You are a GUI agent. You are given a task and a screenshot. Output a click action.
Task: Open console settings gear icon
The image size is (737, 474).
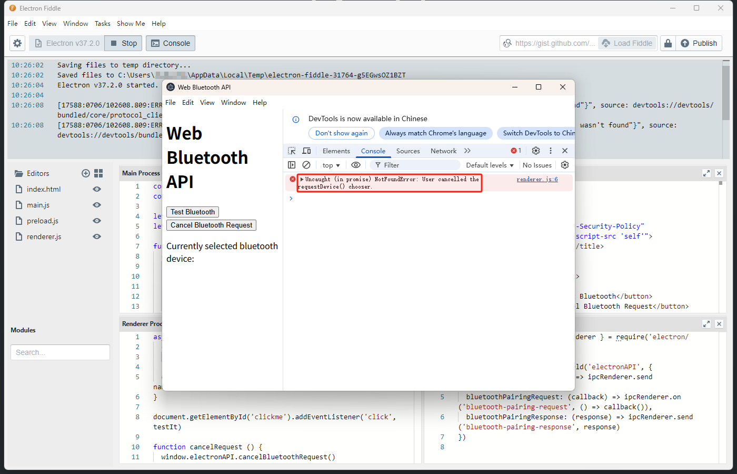(565, 165)
